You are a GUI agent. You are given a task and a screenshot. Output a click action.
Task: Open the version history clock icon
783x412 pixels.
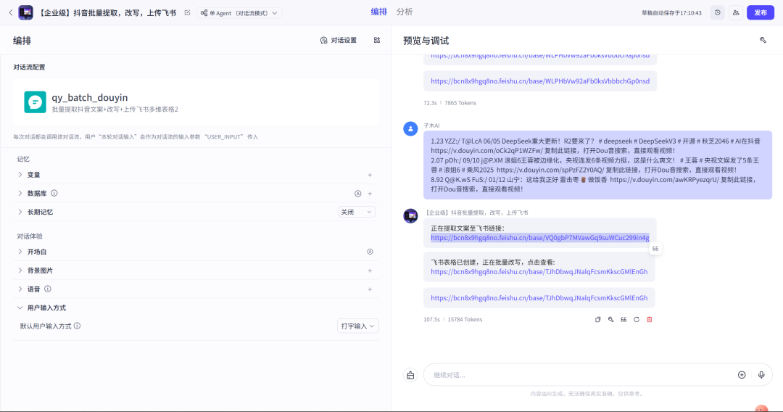[718, 13]
